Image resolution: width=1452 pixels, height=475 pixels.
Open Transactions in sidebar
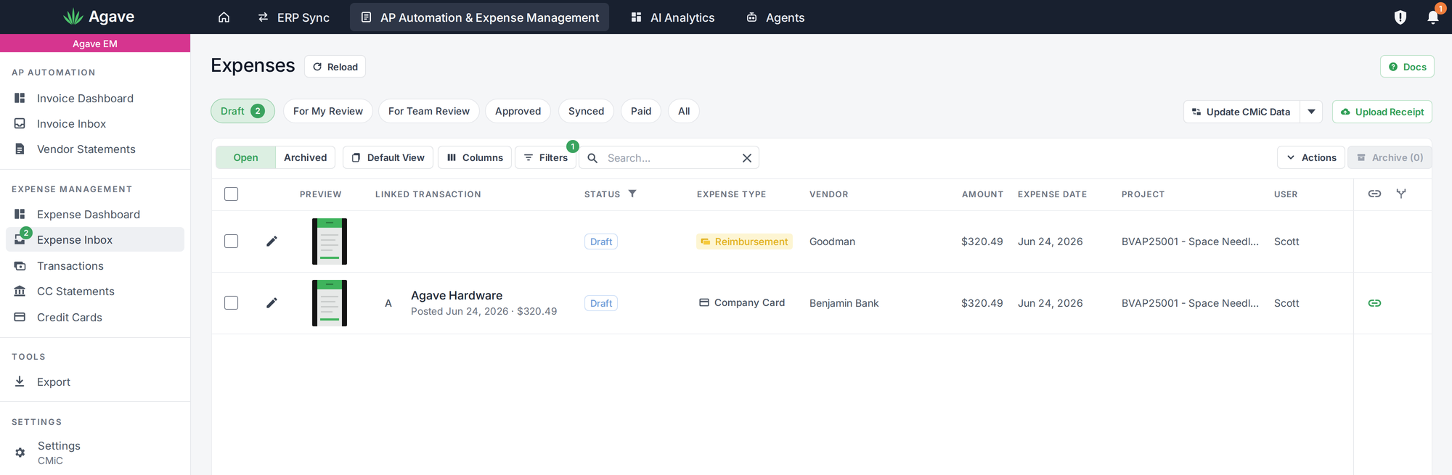tap(95, 266)
